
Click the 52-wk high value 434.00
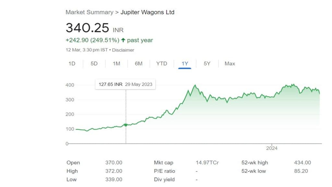tap(302, 163)
